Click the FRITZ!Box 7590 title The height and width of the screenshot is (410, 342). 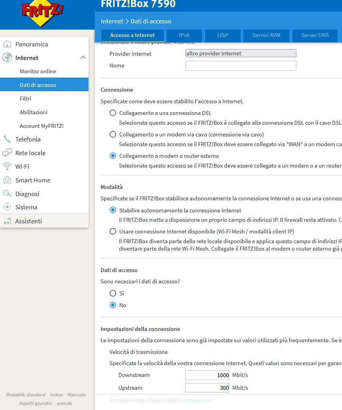[x=138, y=4]
